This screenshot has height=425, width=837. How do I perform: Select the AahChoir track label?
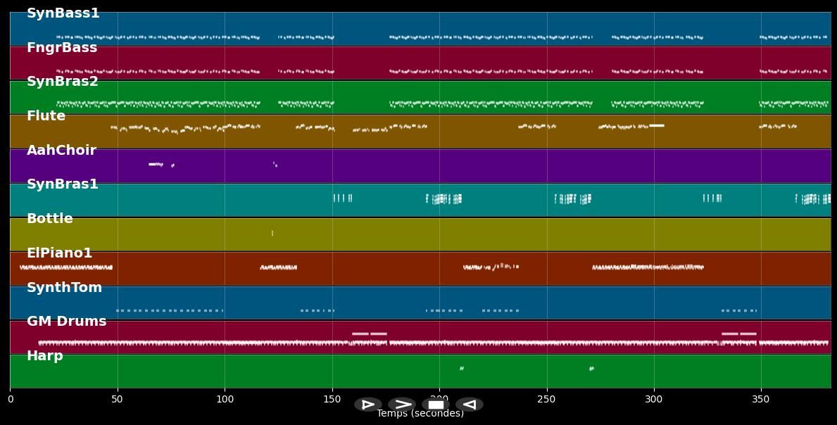[x=61, y=151]
